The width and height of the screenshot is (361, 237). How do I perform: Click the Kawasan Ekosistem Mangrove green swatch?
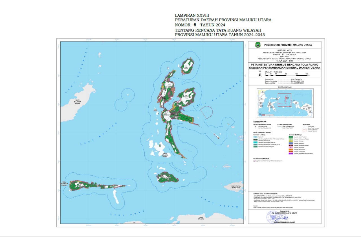click(x=256, y=146)
